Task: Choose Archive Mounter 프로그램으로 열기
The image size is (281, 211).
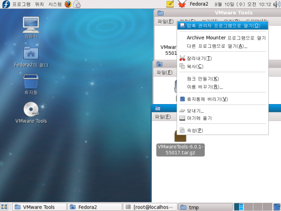Action: (x=222, y=38)
